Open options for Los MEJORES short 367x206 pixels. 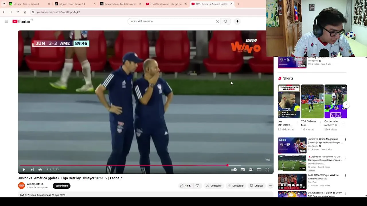click(x=297, y=123)
